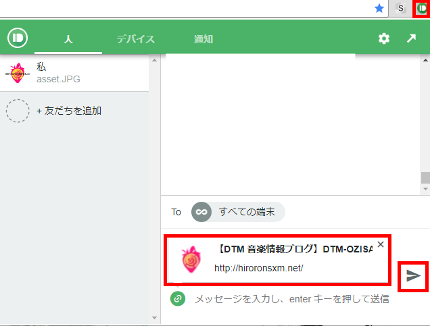The image size is (430, 326).
Task: Pop out the window with arrow icon
Action: 411,38
